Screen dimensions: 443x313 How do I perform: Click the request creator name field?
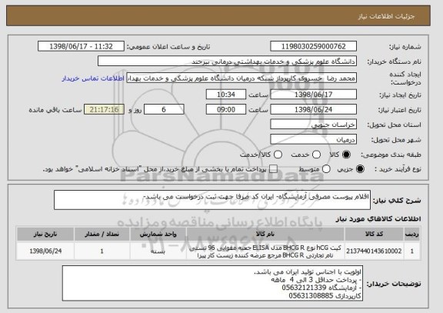pos(241,78)
